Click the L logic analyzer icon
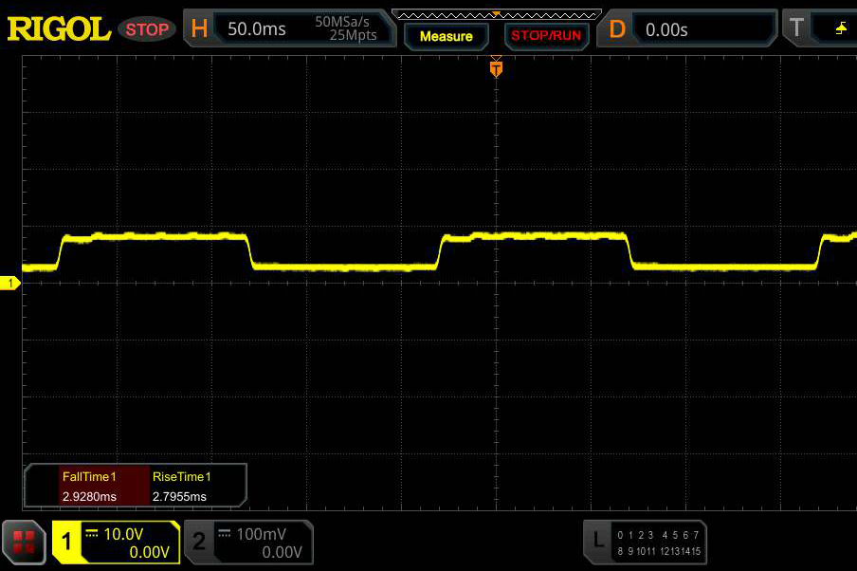This screenshot has width=857, height=571. 597,541
